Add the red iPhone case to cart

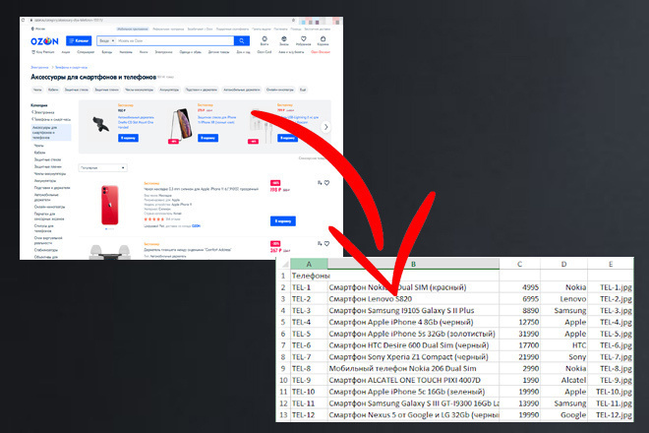(283, 221)
